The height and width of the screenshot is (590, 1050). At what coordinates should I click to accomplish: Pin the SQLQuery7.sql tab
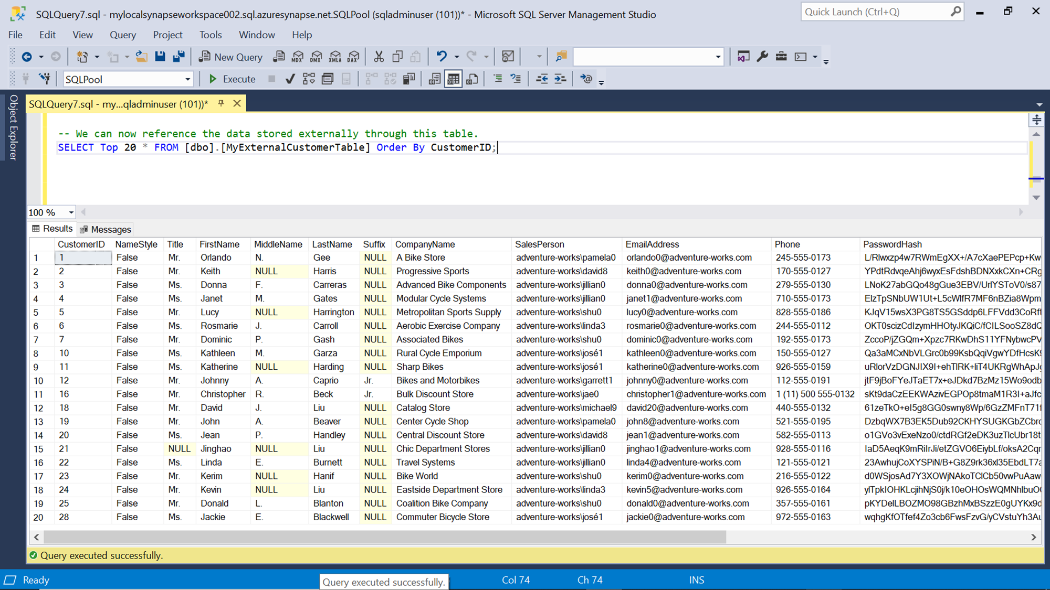(221, 103)
